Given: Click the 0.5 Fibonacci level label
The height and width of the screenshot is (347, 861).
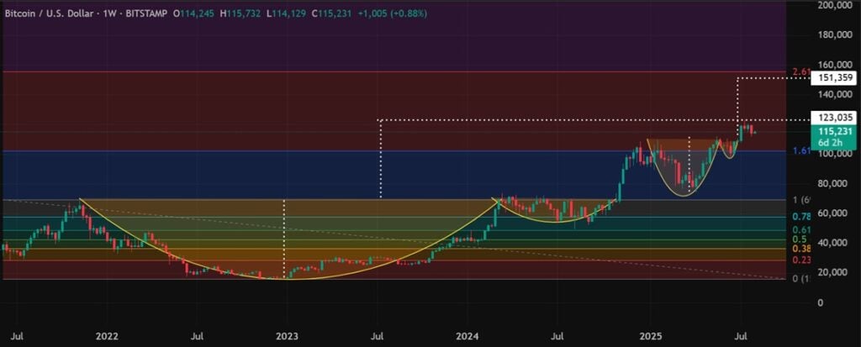Looking at the screenshot, I should tap(800, 239).
